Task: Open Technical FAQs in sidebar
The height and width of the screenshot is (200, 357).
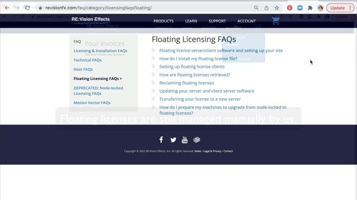Action: [x=88, y=60]
